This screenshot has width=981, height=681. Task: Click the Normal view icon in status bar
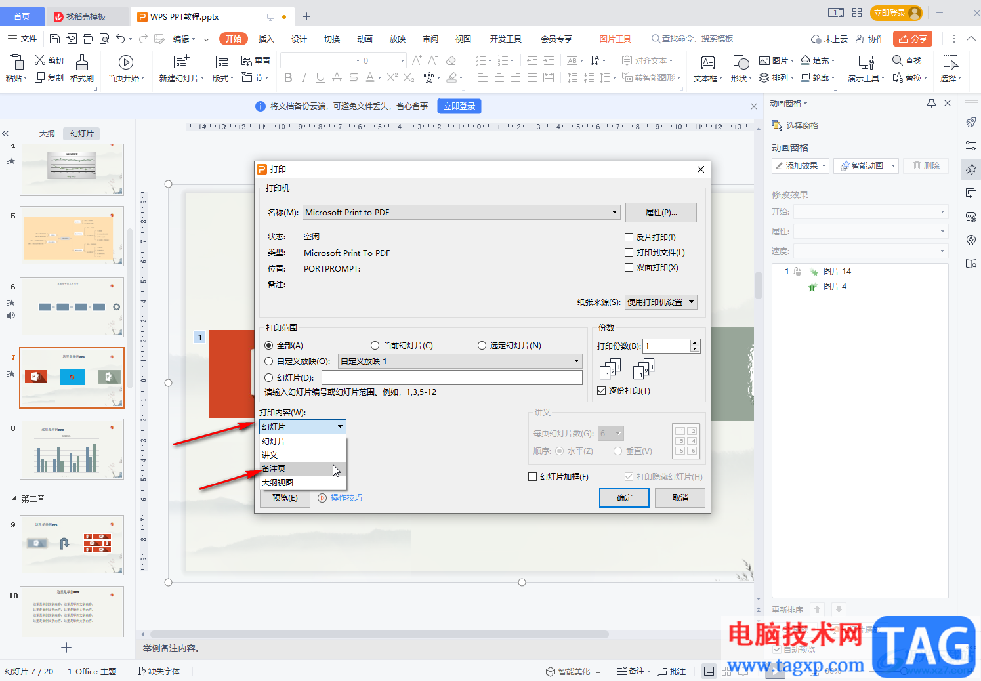coord(709,671)
